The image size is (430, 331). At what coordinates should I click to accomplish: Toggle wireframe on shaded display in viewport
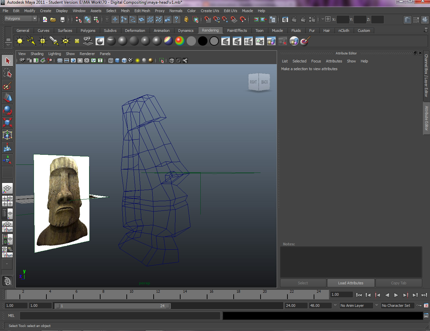tap(124, 60)
